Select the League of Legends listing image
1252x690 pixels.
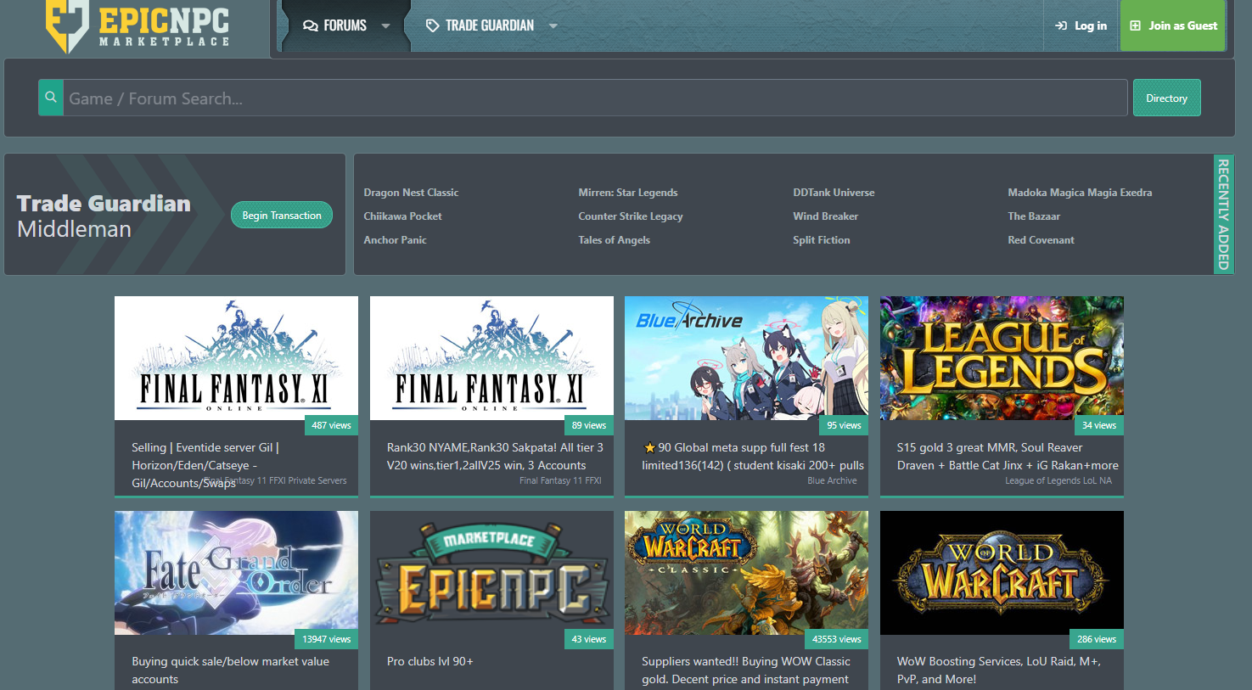click(x=1002, y=357)
